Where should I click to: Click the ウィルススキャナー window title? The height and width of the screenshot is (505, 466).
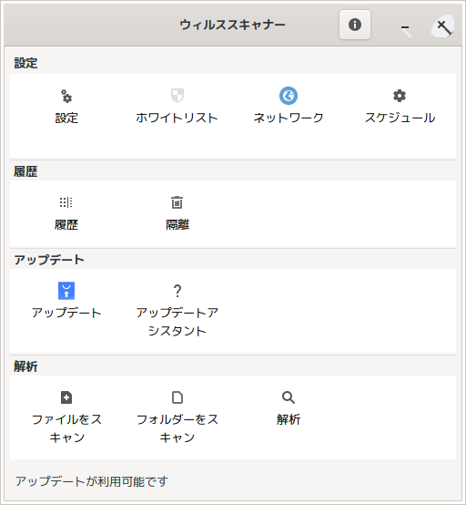[232, 25]
